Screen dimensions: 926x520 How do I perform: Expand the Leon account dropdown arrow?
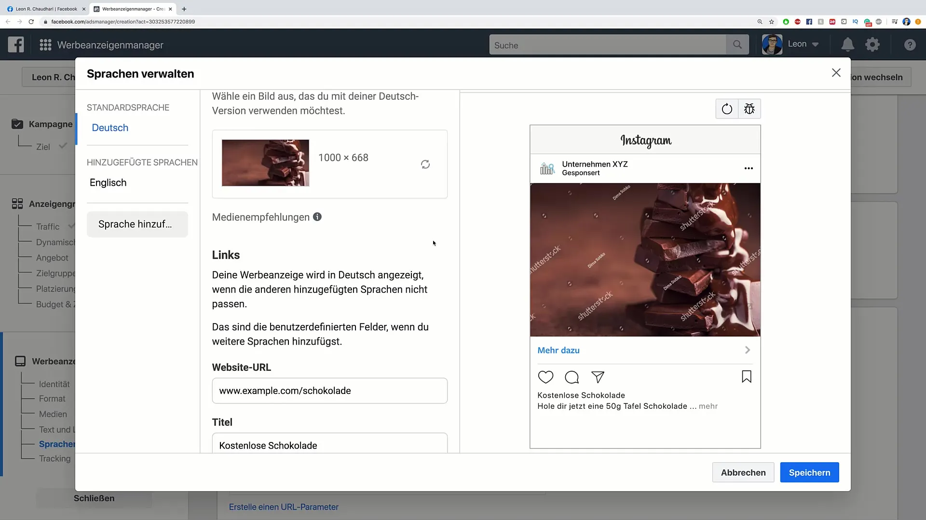tap(816, 44)
